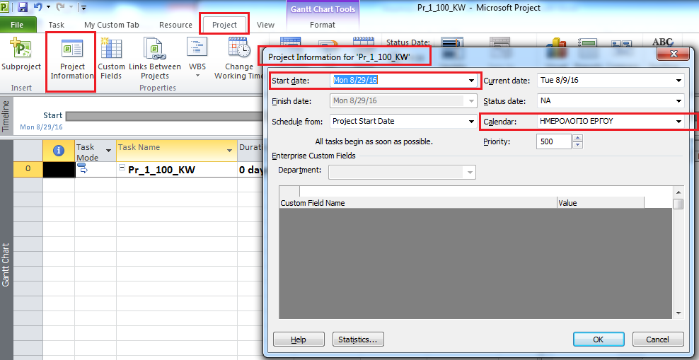Switch to the Resource tab
The width and height of the screenshot is (699, 360).
pos(175,25)
